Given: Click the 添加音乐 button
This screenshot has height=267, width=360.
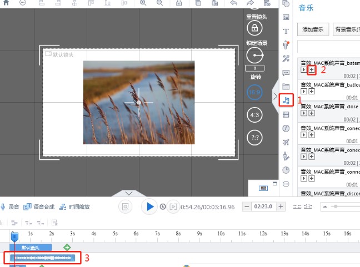Looking at the screenshot, I should coord(313,29).
